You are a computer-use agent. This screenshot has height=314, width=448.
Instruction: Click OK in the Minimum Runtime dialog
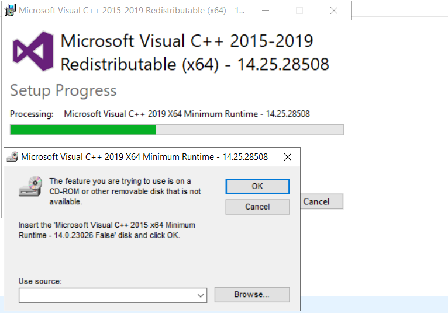tap(257, 186)
